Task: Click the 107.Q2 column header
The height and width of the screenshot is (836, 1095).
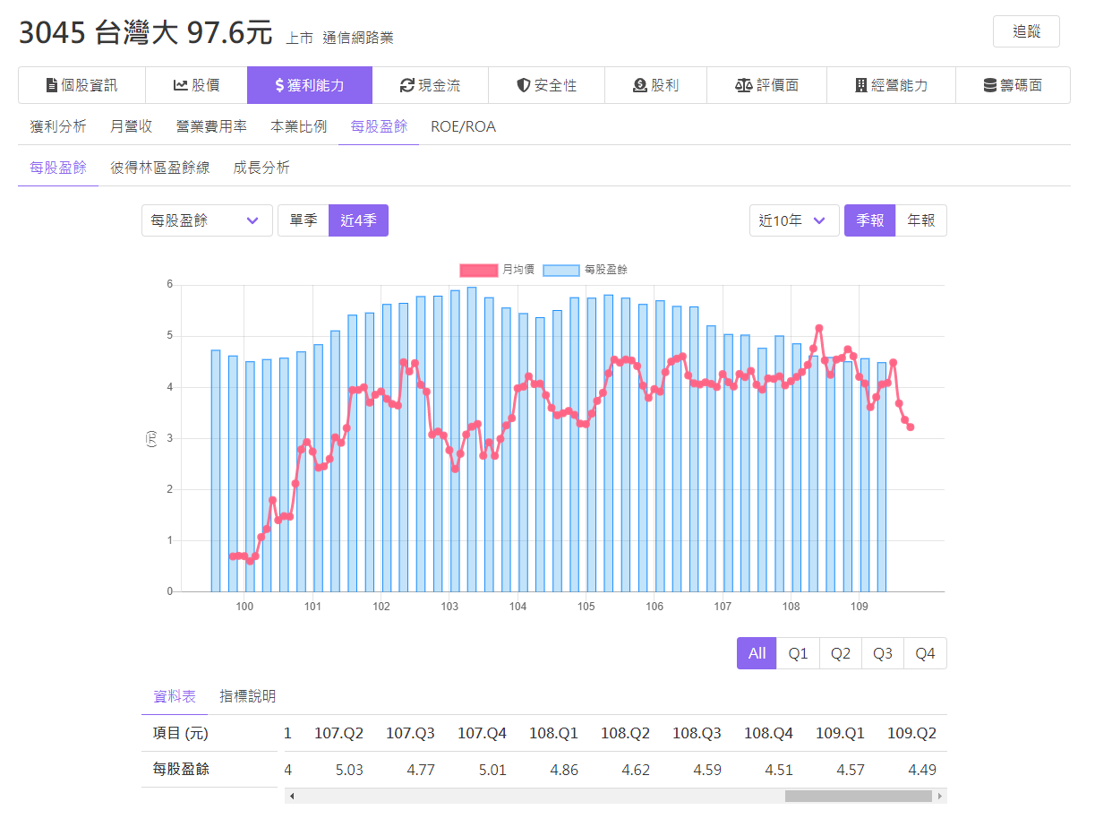Action: [338, 733]
